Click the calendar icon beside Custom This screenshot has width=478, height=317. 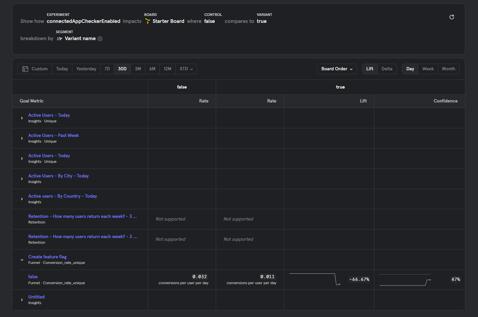[25, 69]
